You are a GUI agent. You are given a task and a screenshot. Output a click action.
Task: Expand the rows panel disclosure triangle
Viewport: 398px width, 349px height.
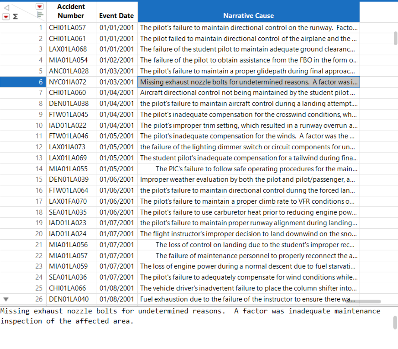tap(6, 16)
